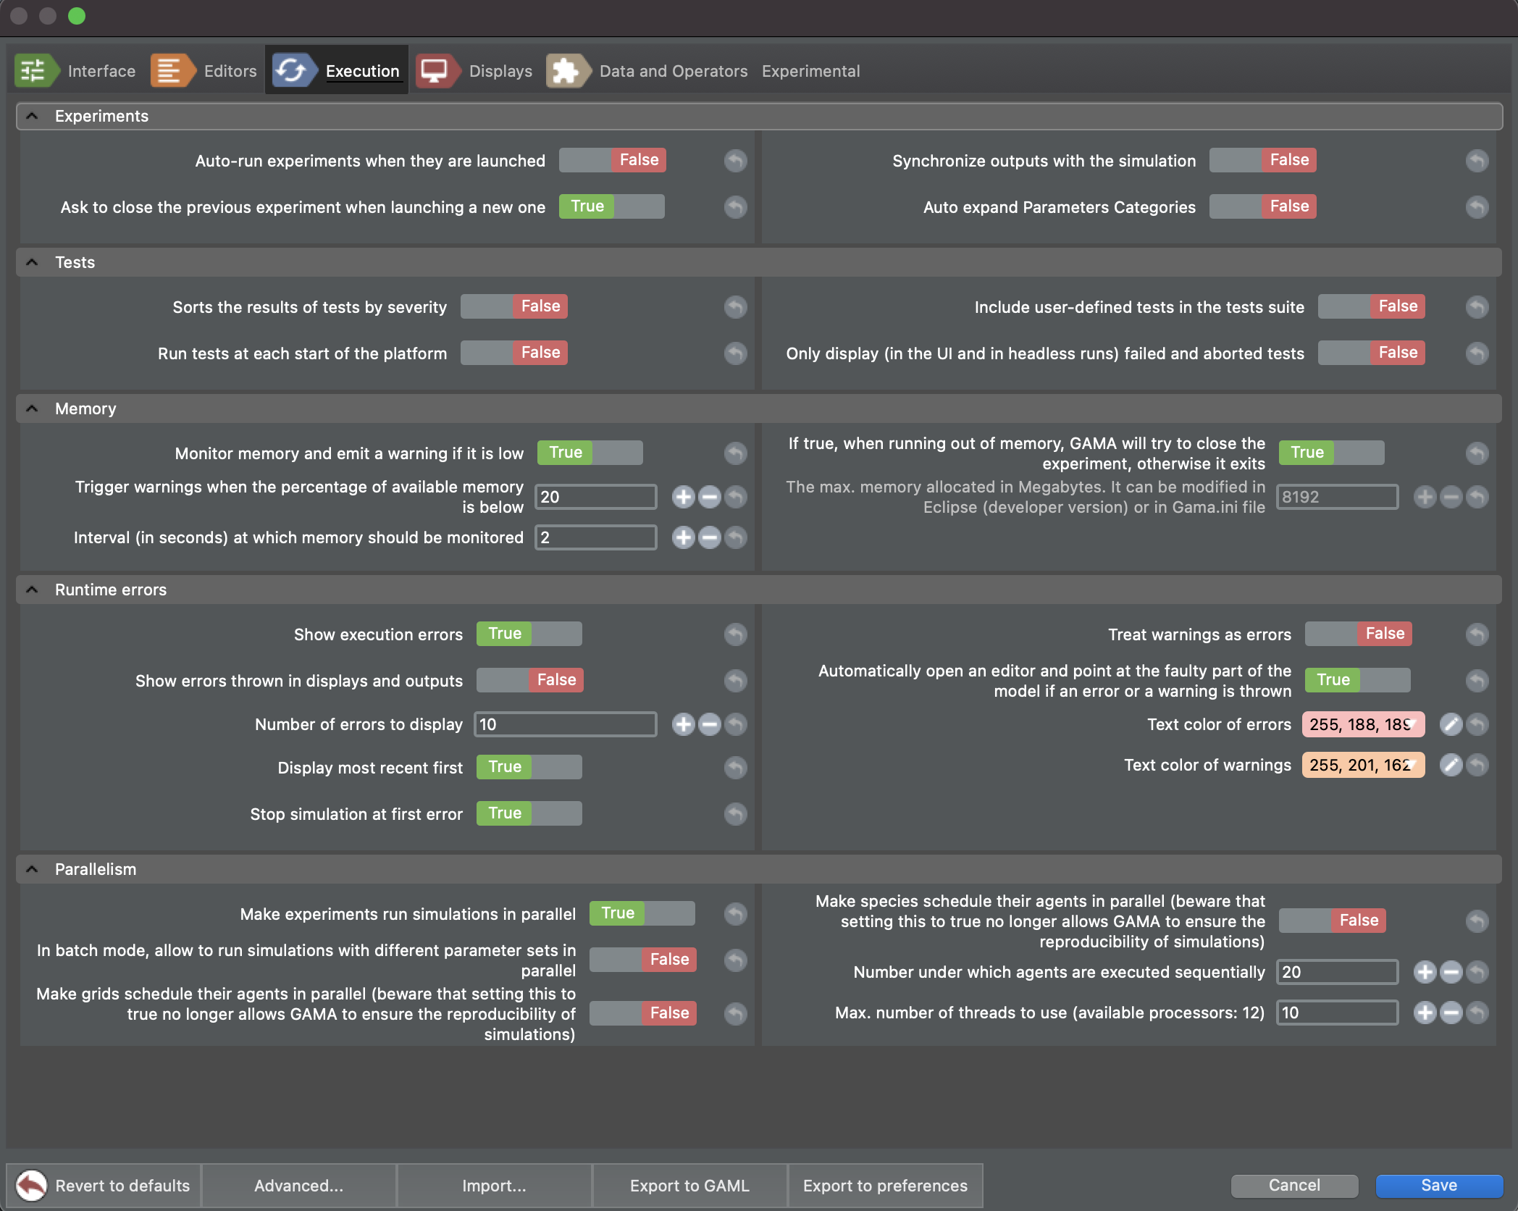This screenshot has width=1518, height=1211.
Task: Select the Interface preferences icon
Action: 36,70
